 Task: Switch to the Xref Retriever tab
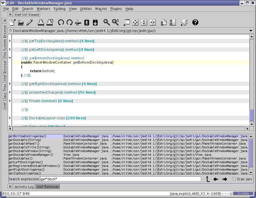coord(48,187)
